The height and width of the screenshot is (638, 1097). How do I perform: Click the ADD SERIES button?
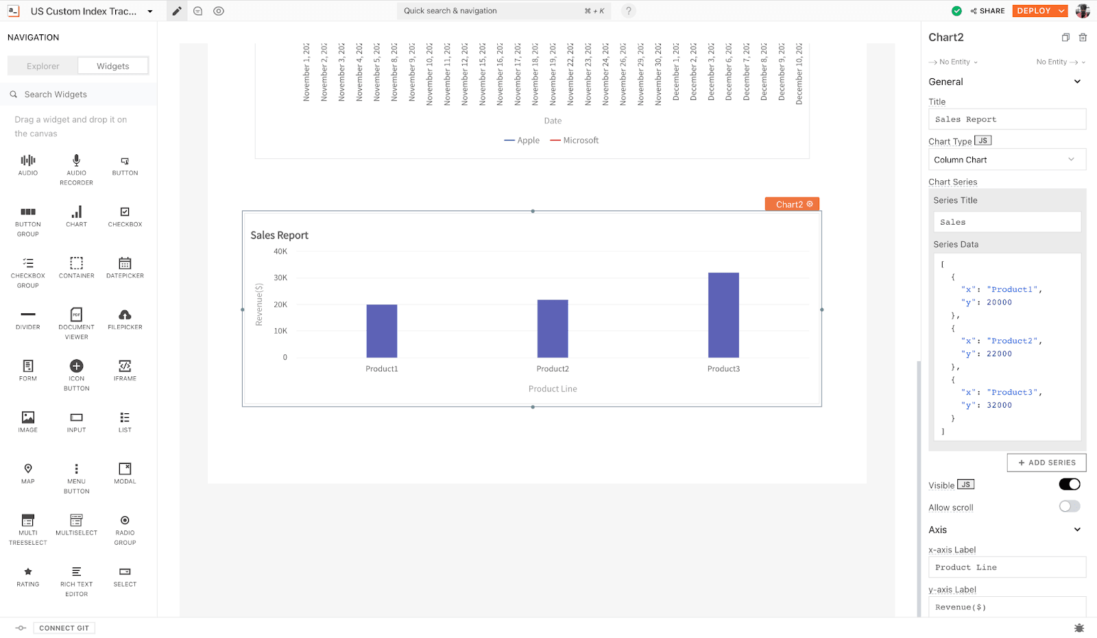1046,463
